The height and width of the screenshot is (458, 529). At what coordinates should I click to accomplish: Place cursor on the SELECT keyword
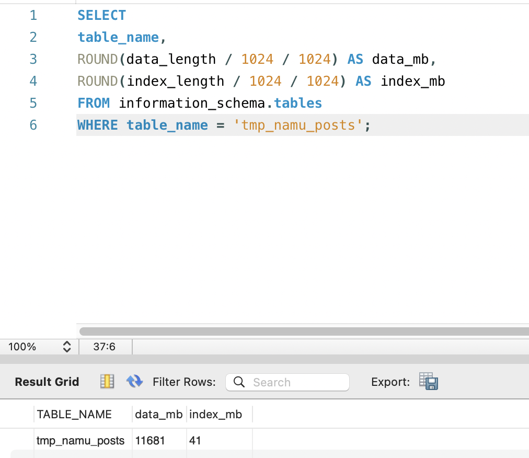pyautogui.click(x=102, y=15)
